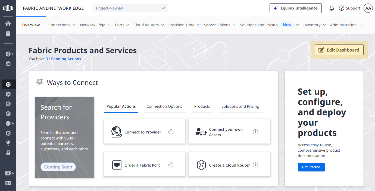Choose the Connect to Provider card

[145, 132]
